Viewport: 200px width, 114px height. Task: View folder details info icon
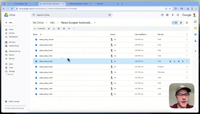187,23
